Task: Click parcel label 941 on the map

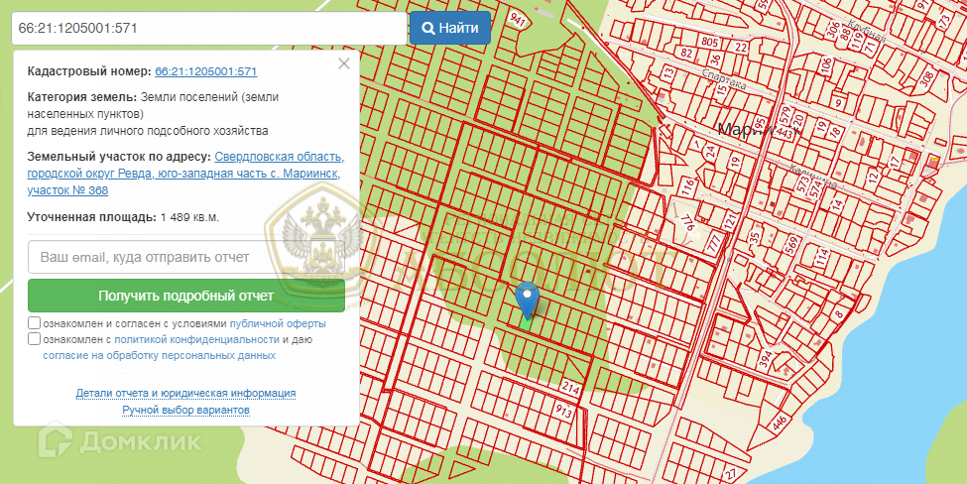Action: coord(518,22)
